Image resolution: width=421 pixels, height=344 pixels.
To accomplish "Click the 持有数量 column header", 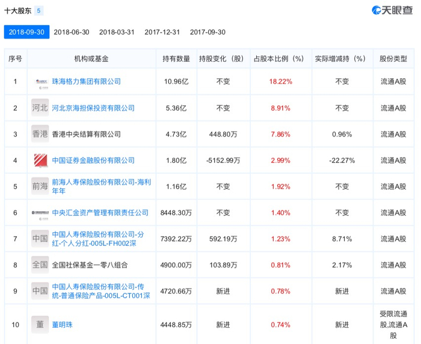I will [176, 58].
